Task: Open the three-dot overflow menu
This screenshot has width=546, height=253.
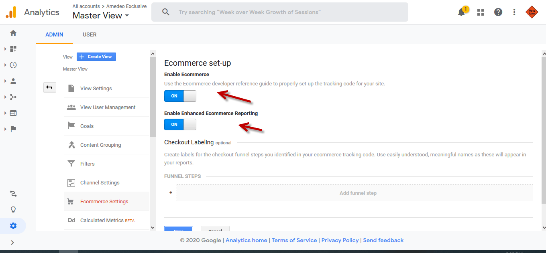Action: coord(514,12)
